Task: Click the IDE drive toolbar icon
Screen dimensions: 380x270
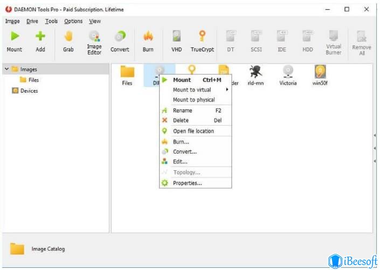Action: (282, 41)
